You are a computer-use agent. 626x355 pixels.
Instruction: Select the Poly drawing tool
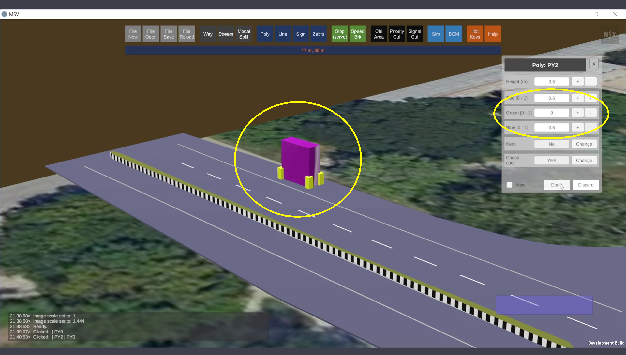pyautogui.click(x=265, y=34)
